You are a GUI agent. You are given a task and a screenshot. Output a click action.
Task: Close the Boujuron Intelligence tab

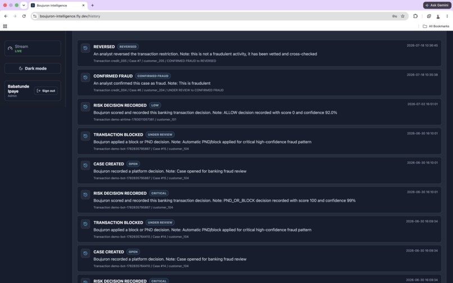pyautogui.click(x=83, y=5)
